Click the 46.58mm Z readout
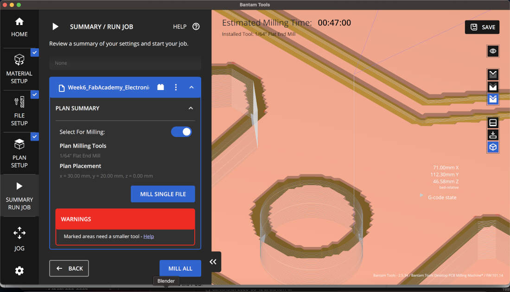The image size is (510, 292). tap(446, 182)
